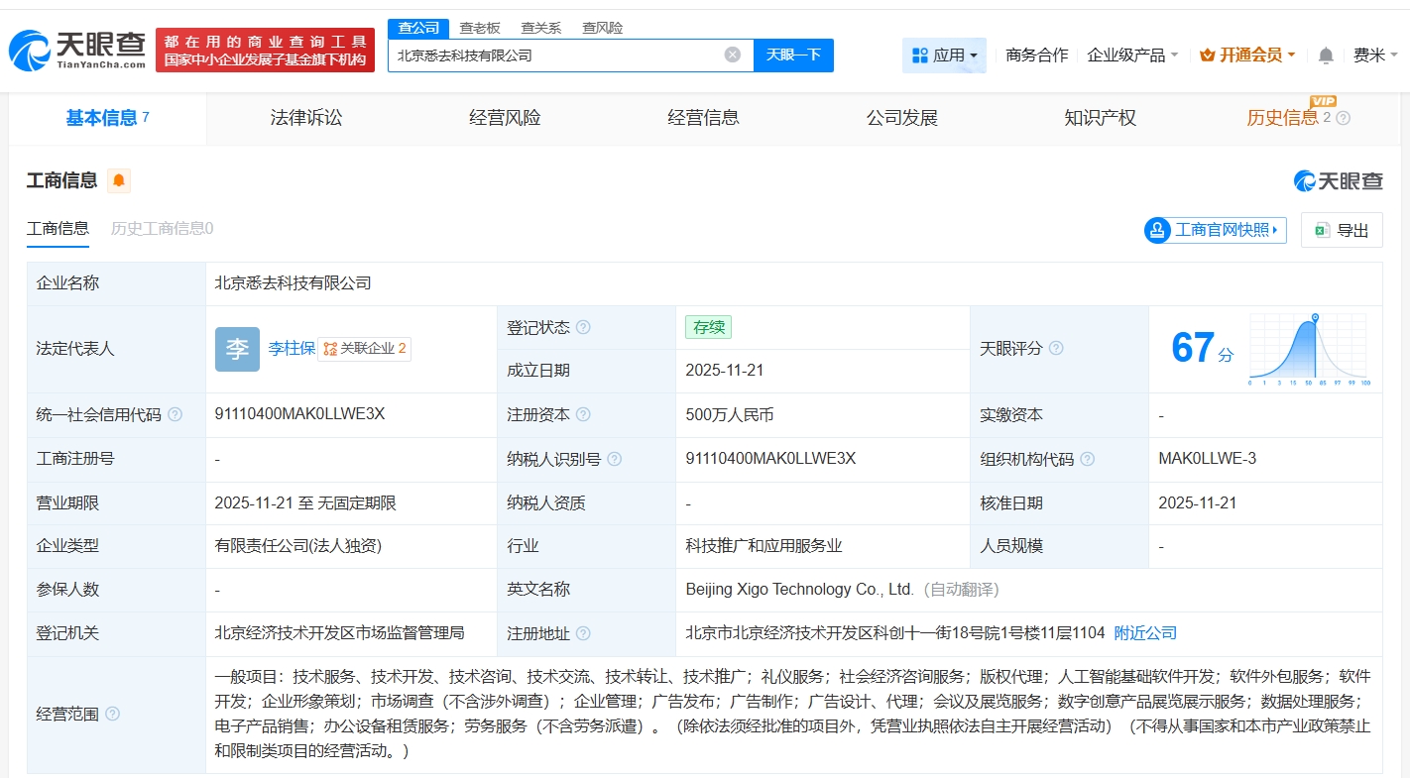Click the orange alert bell beside 工商信息
Screen dimensions: 1410x778
tap(119, 180)
